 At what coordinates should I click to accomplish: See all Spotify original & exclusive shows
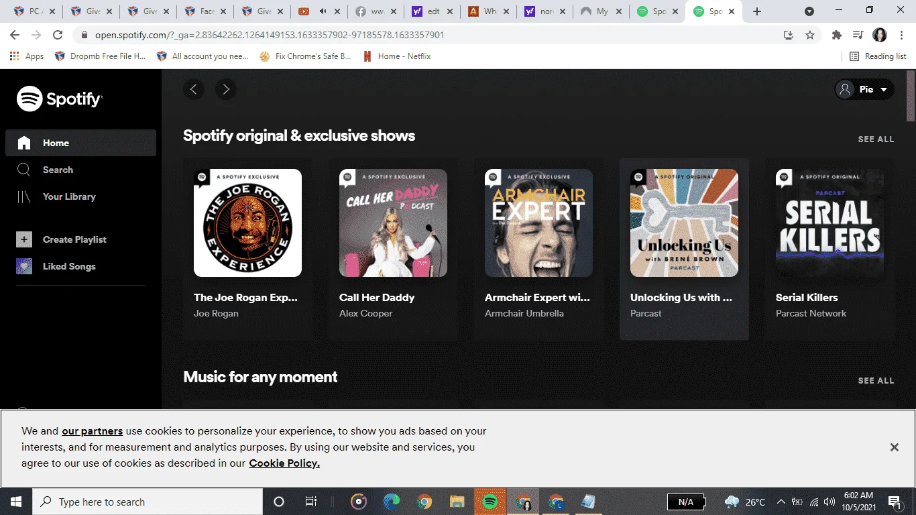(x=876, y=139)
